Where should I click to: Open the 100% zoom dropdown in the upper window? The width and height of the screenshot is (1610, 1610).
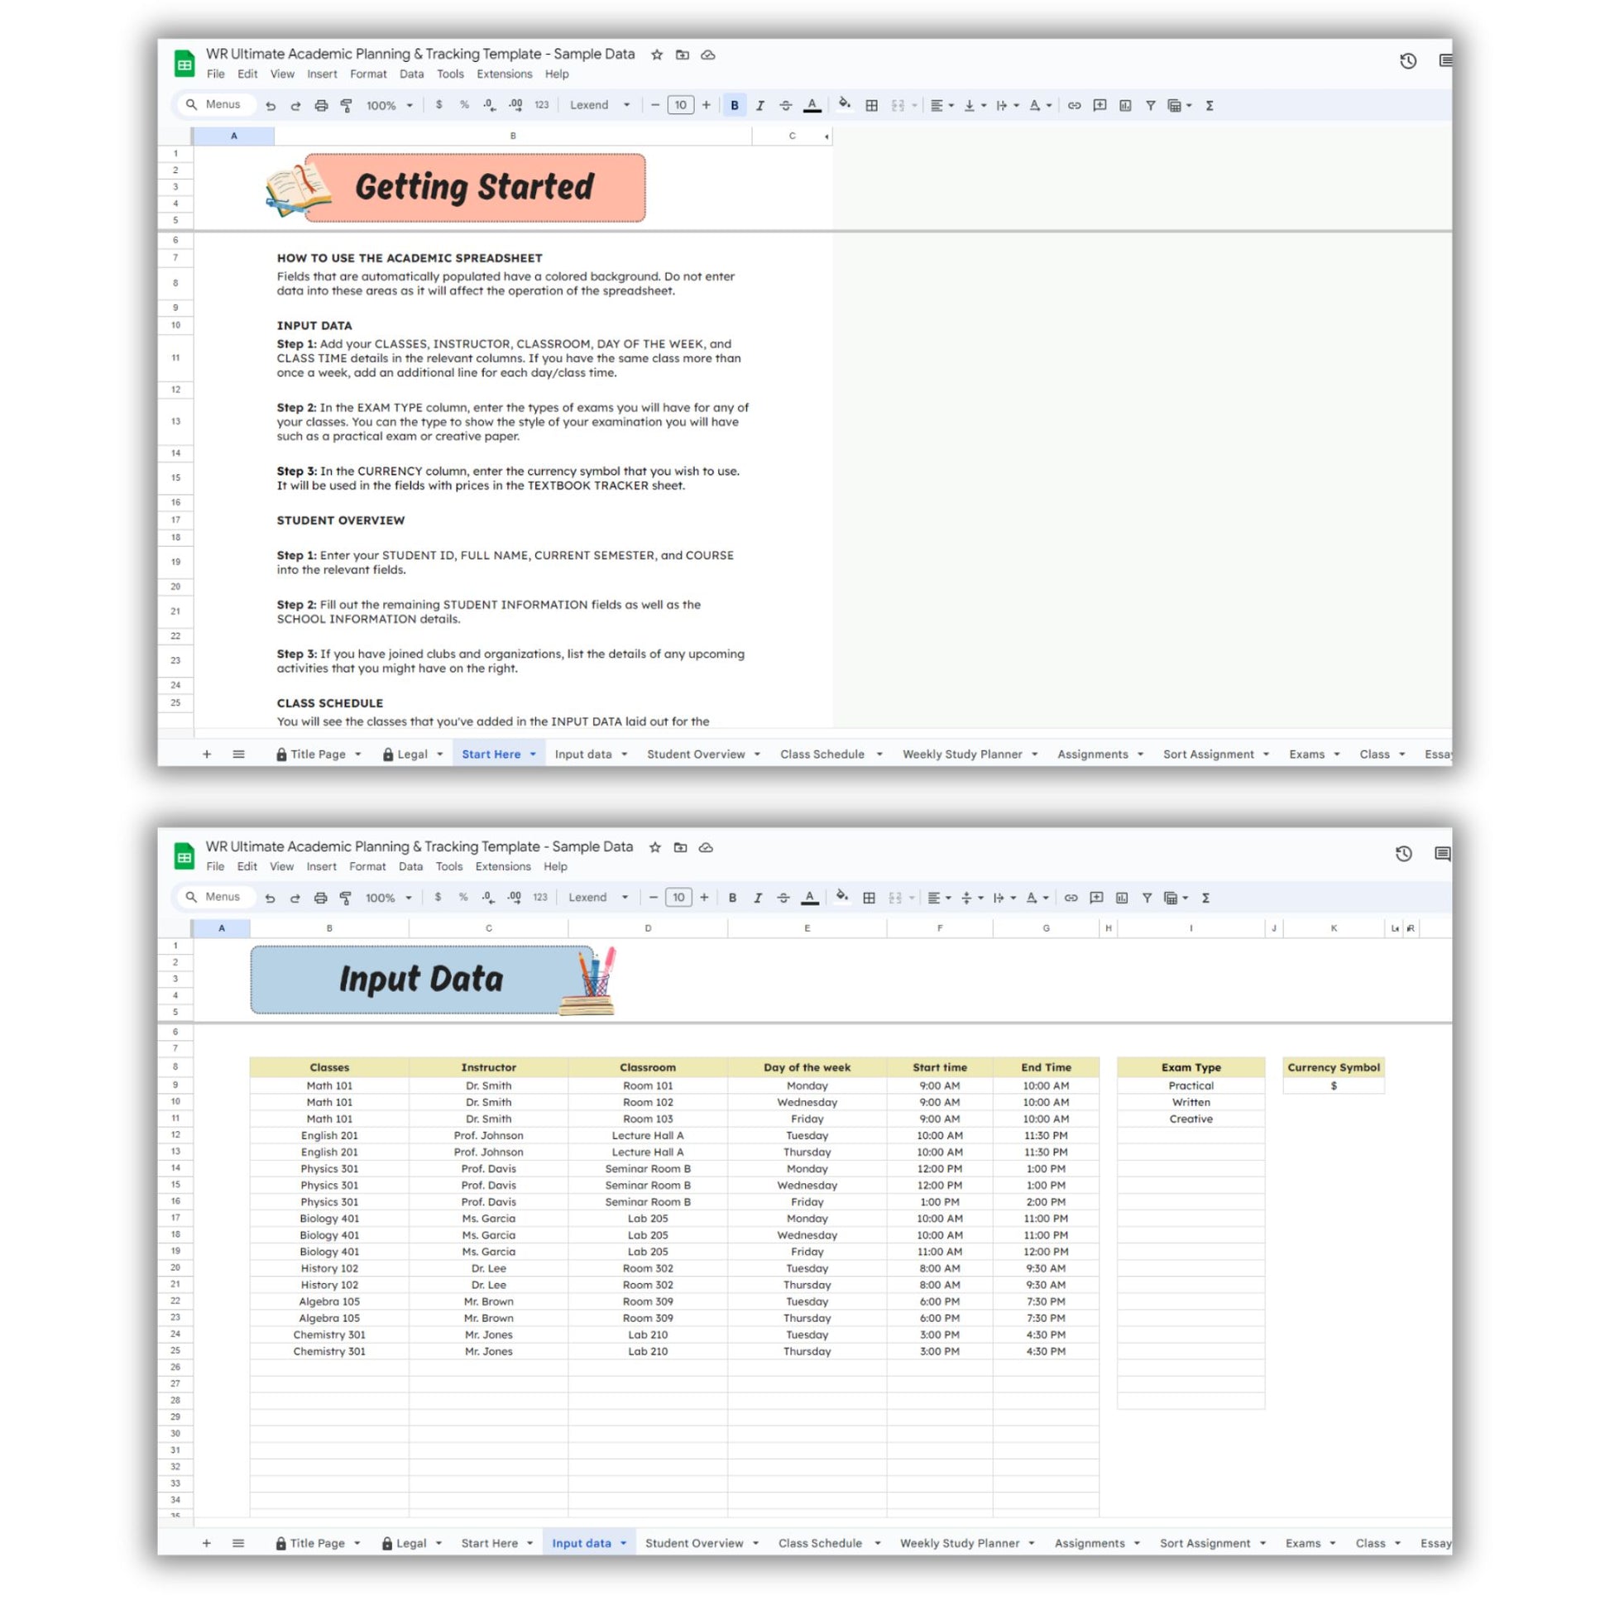click(389, 106)
